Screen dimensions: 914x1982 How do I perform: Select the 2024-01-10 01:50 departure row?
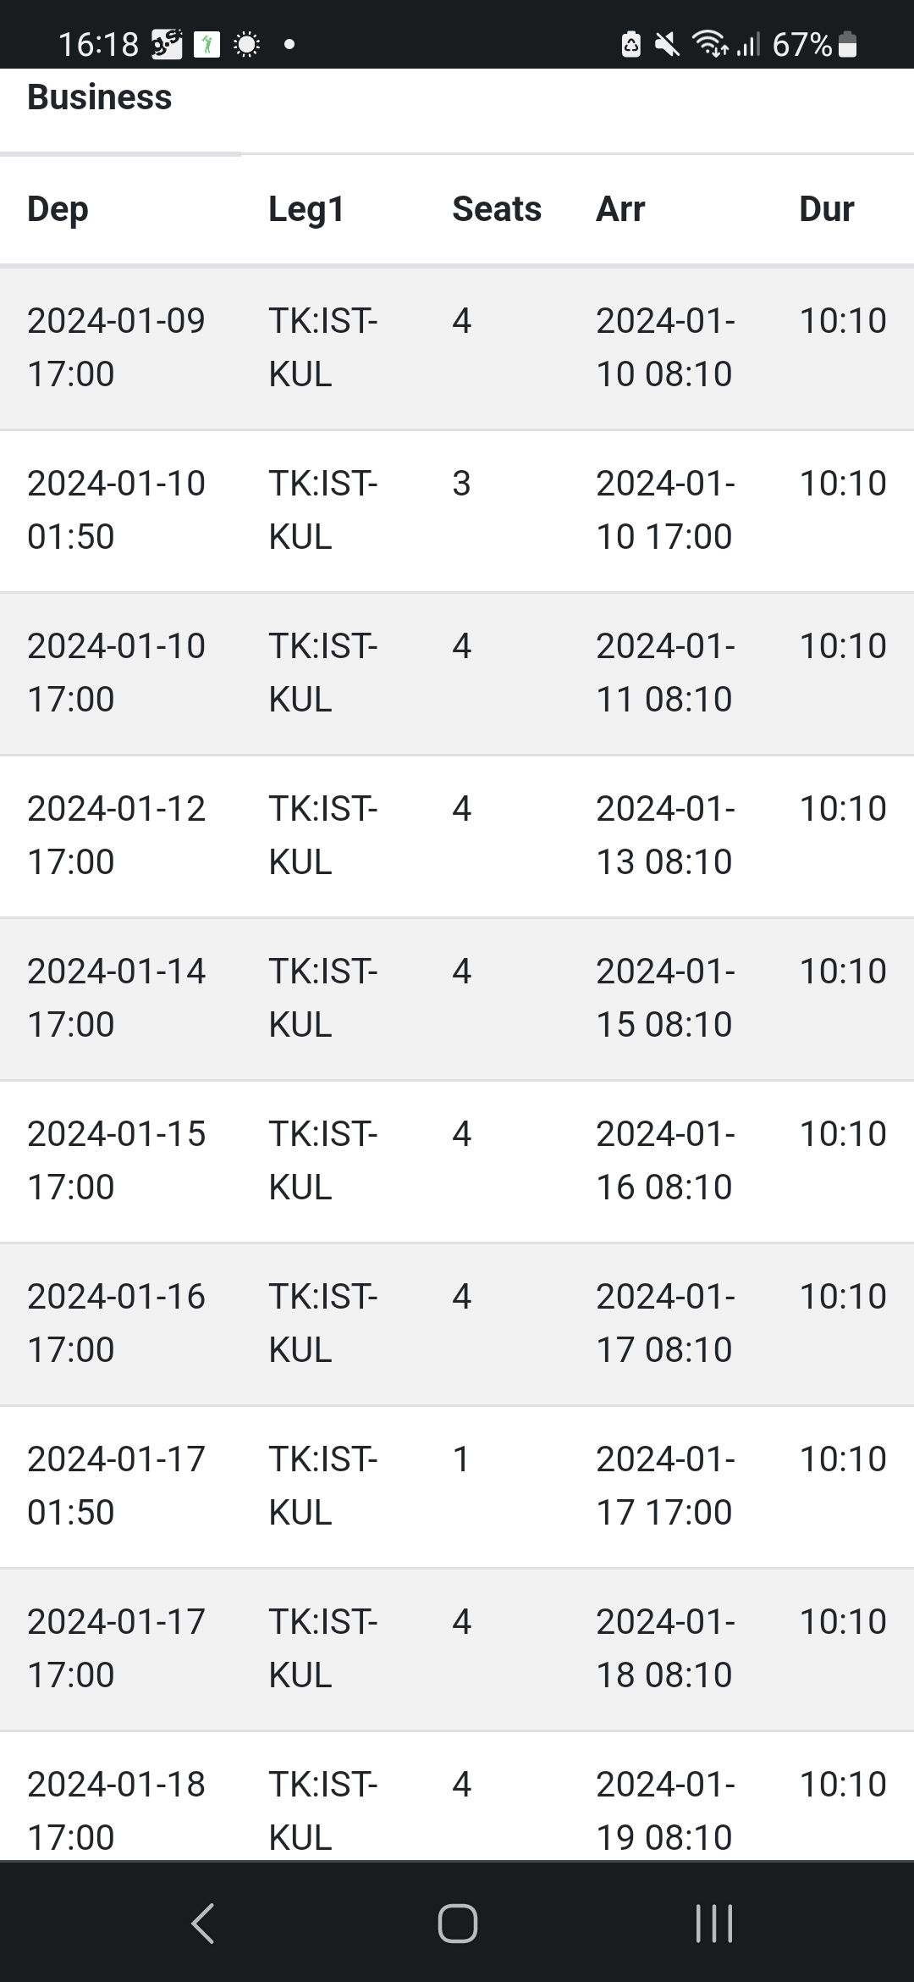457,510
